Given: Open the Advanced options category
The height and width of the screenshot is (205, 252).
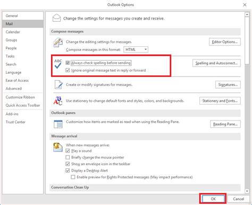Looking at the screenshot, I should coord(23,89).
